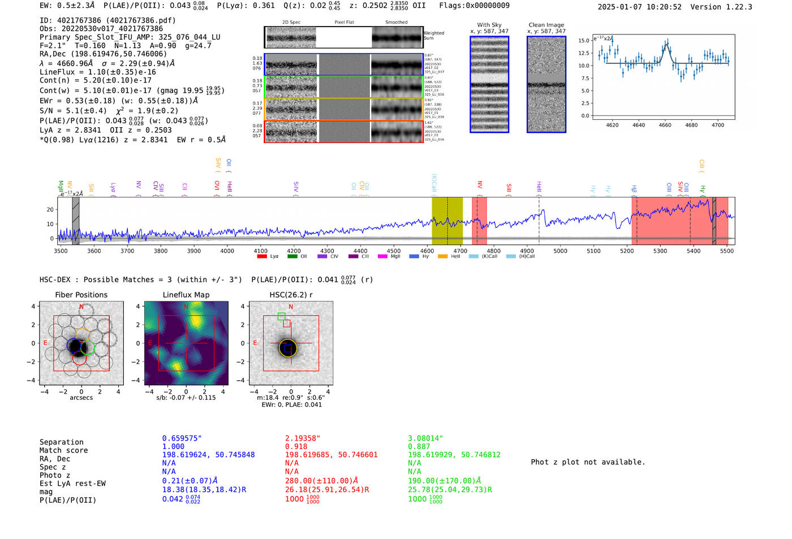Click the timestamp 2025-01-07 10:20:52
The width and height of the screenshot is (792, 539).
coord(639,7)
